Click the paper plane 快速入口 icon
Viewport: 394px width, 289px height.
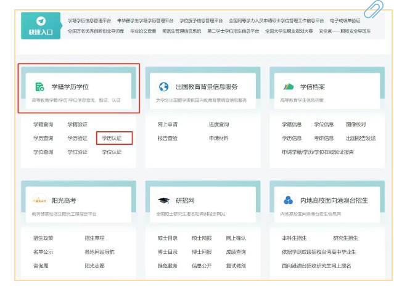(40, 22)
